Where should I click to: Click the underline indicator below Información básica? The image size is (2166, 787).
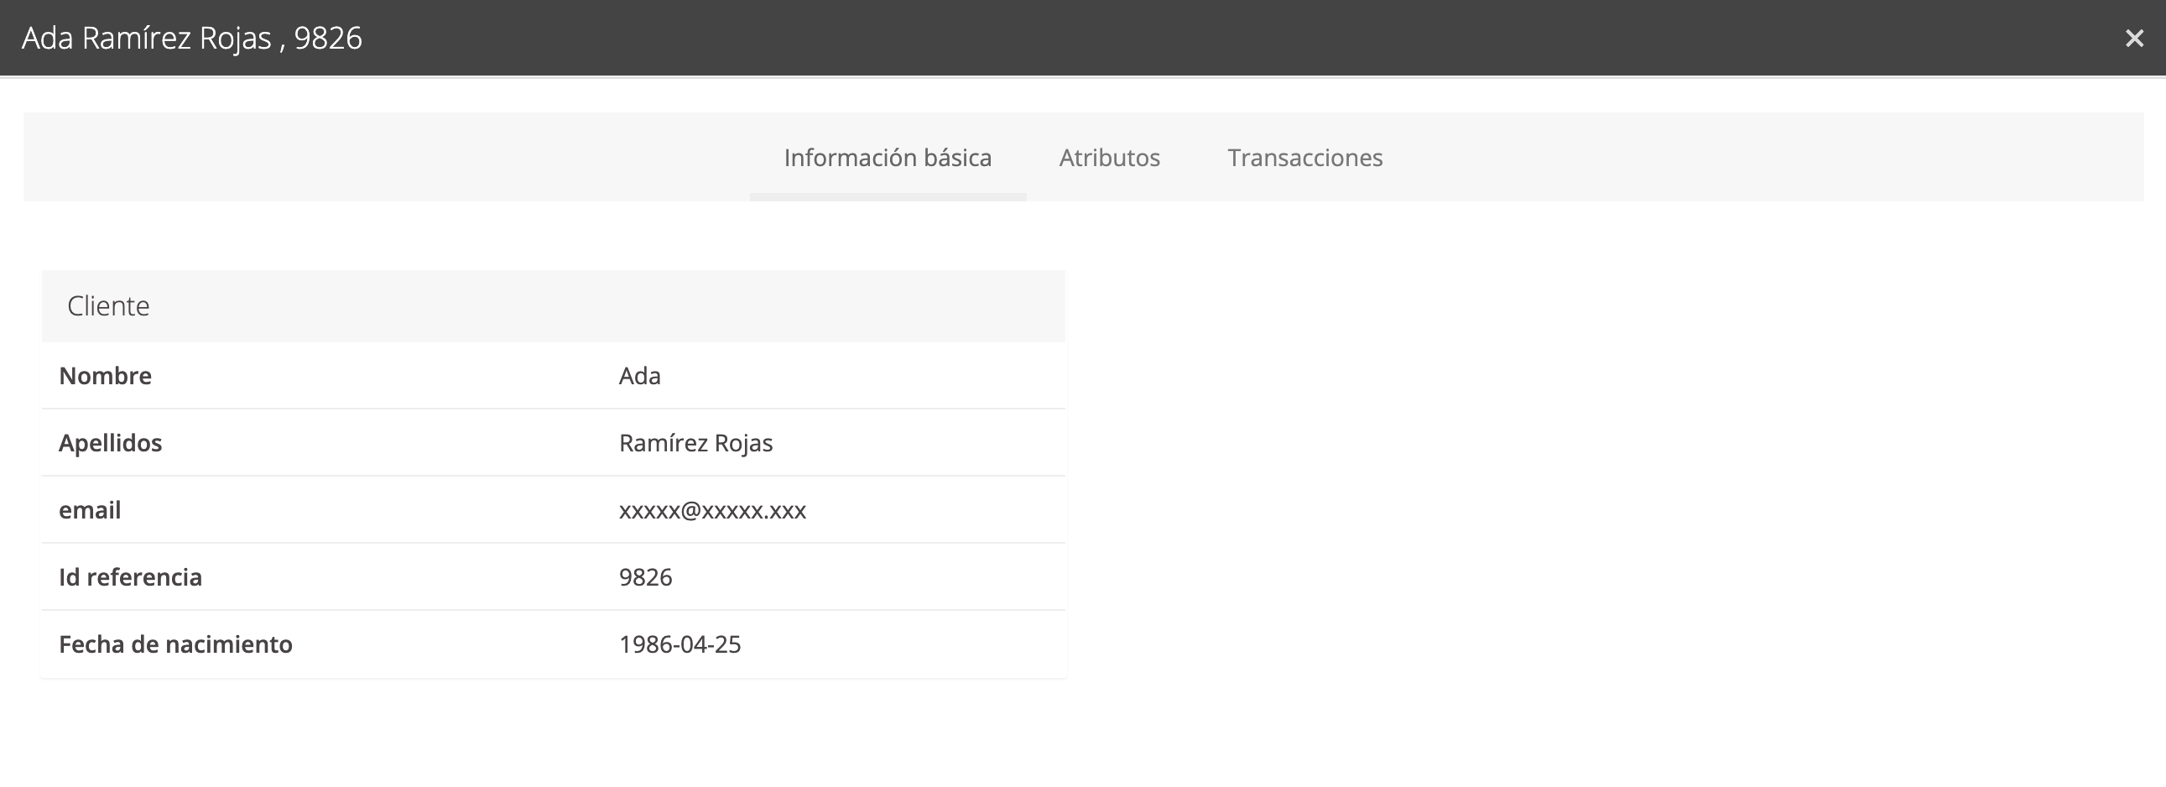[x=887, y=198]
